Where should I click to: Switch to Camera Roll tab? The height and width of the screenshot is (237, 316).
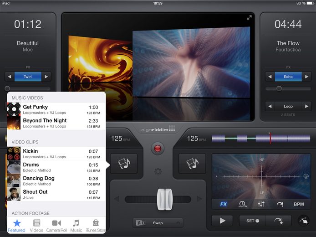point(56,226)
